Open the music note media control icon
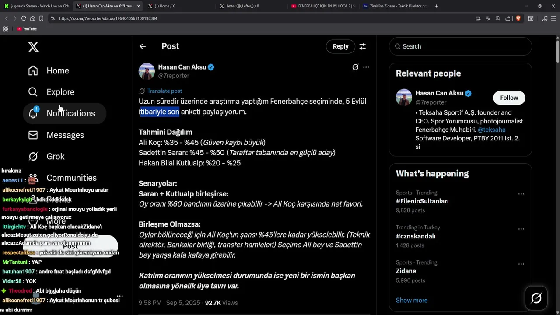 [x=545, y=18]
